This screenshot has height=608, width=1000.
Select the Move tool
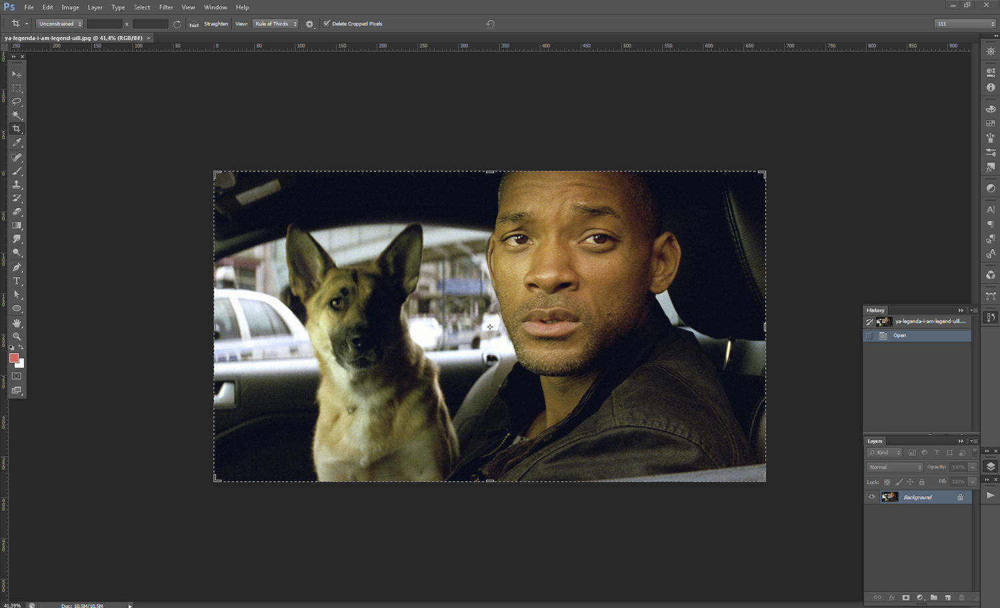pyautogui.click(x=17, y=74)
